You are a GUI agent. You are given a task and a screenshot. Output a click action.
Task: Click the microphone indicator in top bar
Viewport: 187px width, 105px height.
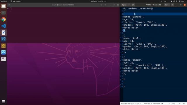[x=177, y=1]
